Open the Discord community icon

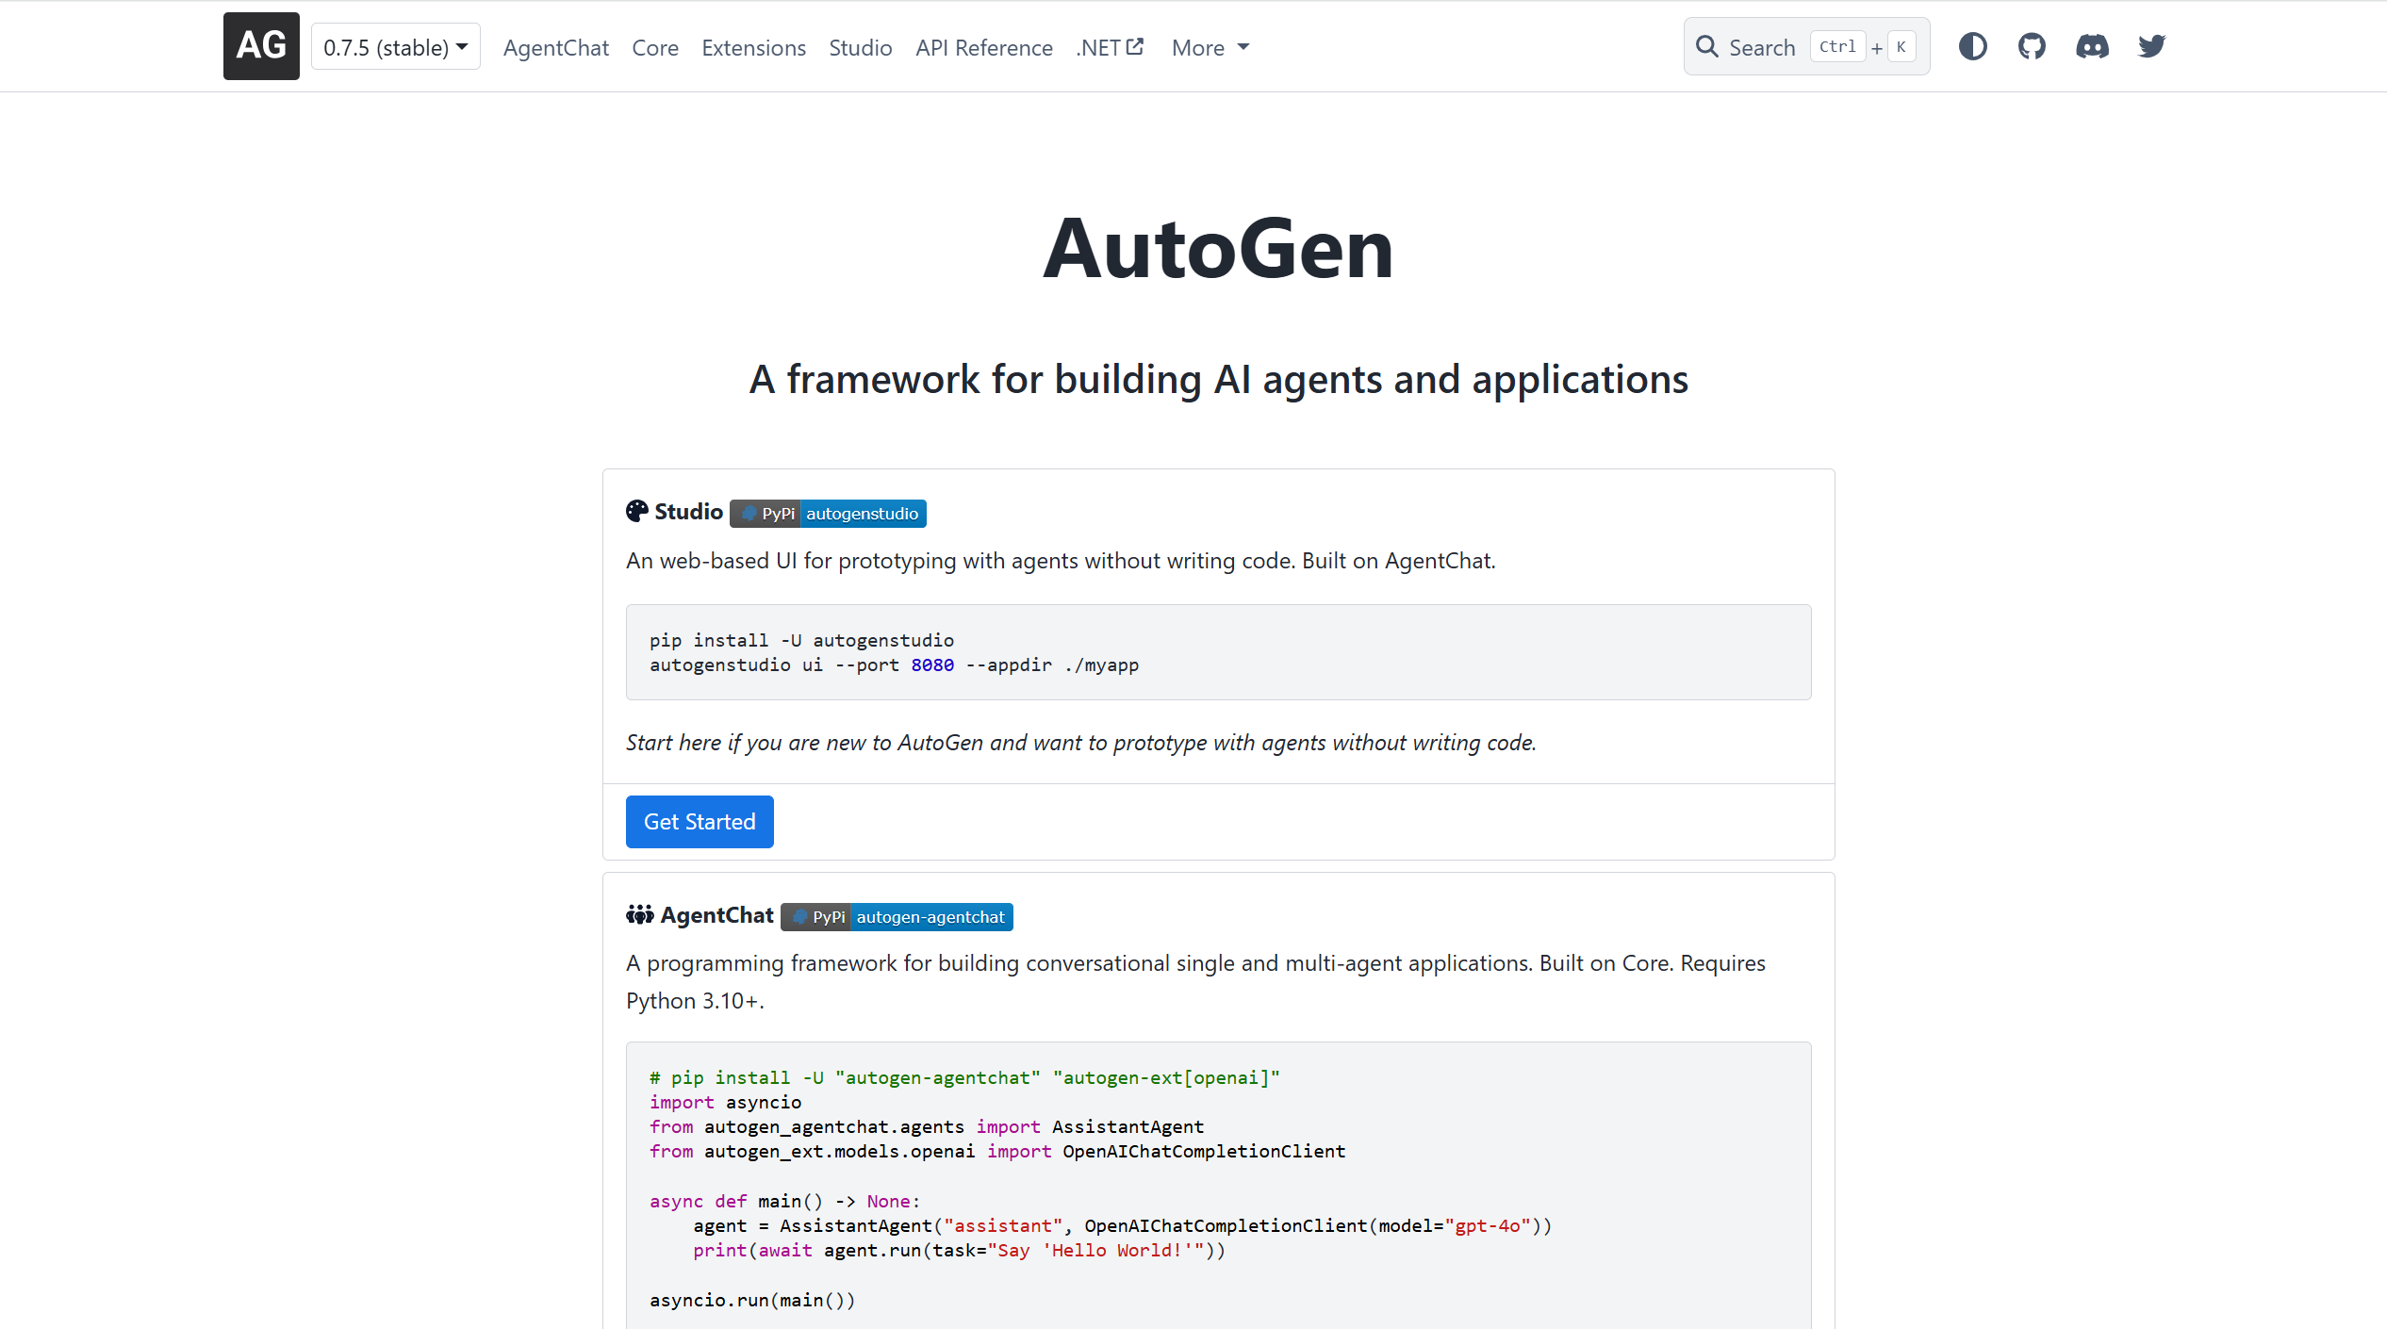(2092, 46)
